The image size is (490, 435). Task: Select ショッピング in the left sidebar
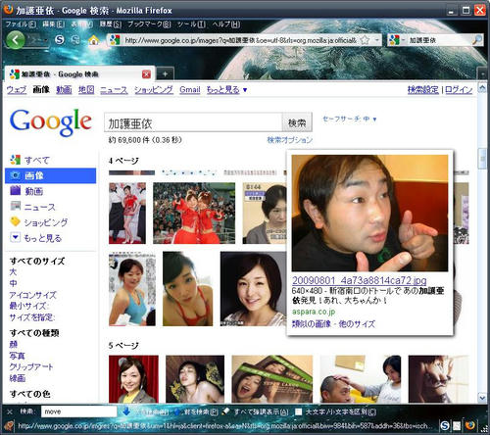tap(46, 222)
